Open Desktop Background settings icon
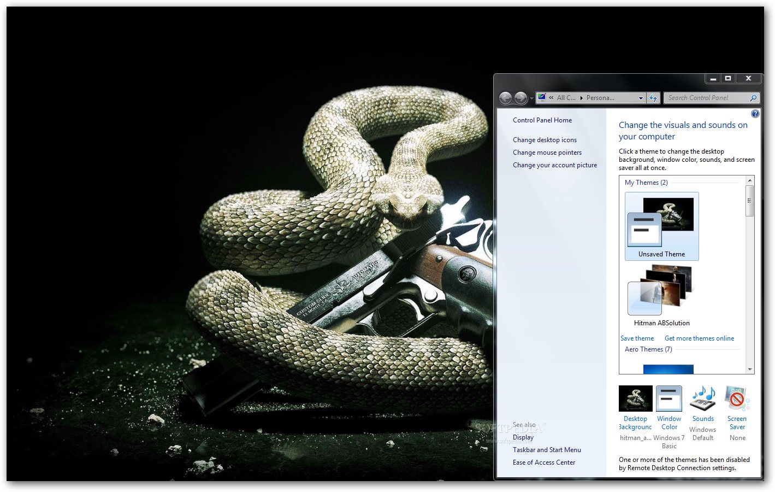The width and height of the screenshot is (775, 492). [635, 398]
